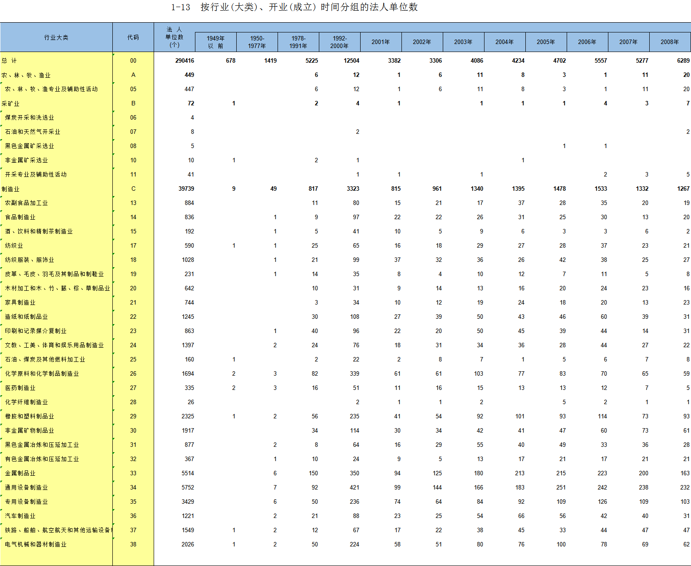Viewport: 691px width, 566px height.
Task: Click the 2004年 column header
Action: pos(505,42)
